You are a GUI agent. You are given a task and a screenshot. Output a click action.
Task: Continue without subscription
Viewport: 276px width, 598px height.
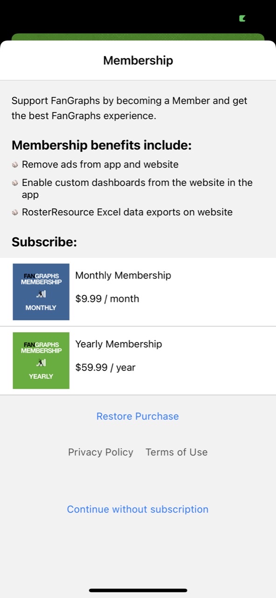click(x=138, y=509)
